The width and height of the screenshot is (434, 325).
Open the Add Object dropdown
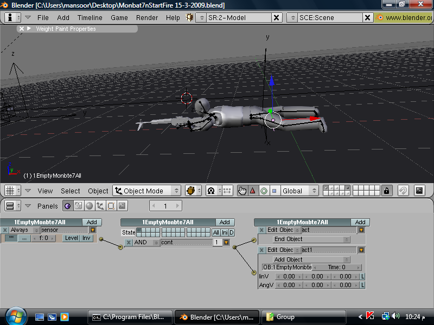311,259
